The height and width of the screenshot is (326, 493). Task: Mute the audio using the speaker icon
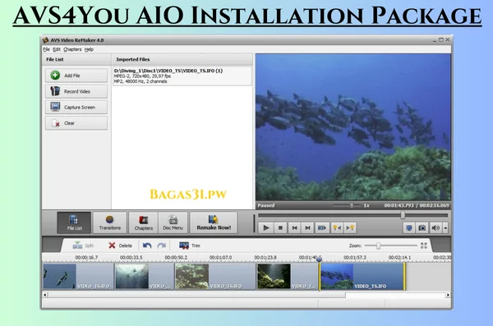click(435, 227)
